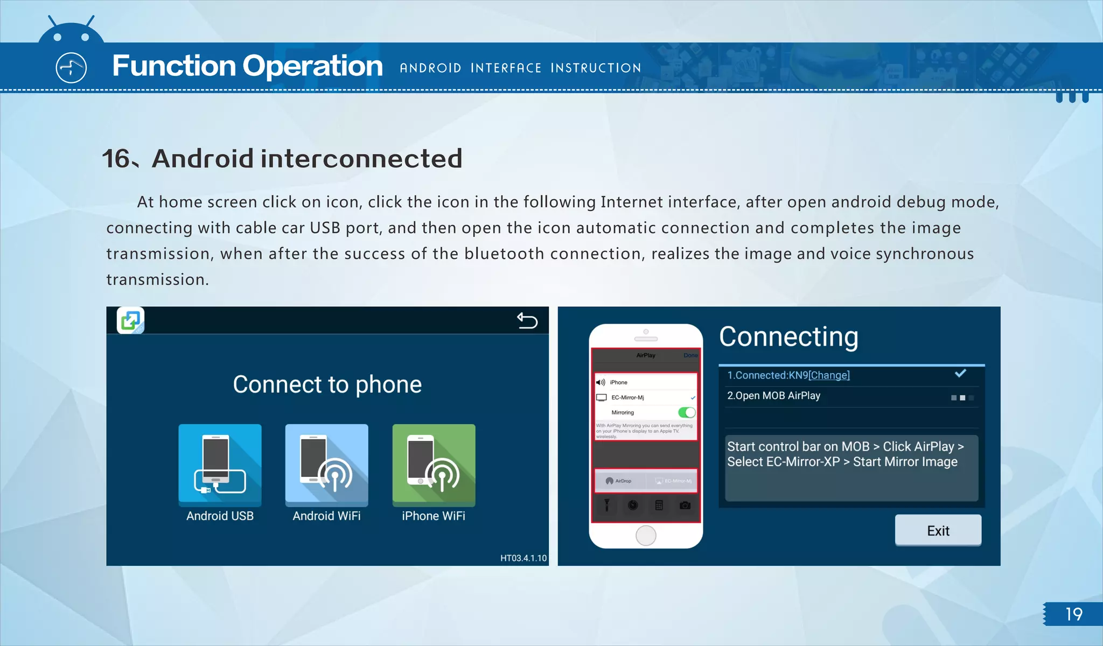Viewport: 1103px width, 646px height.
Task: Tap the camera icon on the phone
Action: point(685,505)
